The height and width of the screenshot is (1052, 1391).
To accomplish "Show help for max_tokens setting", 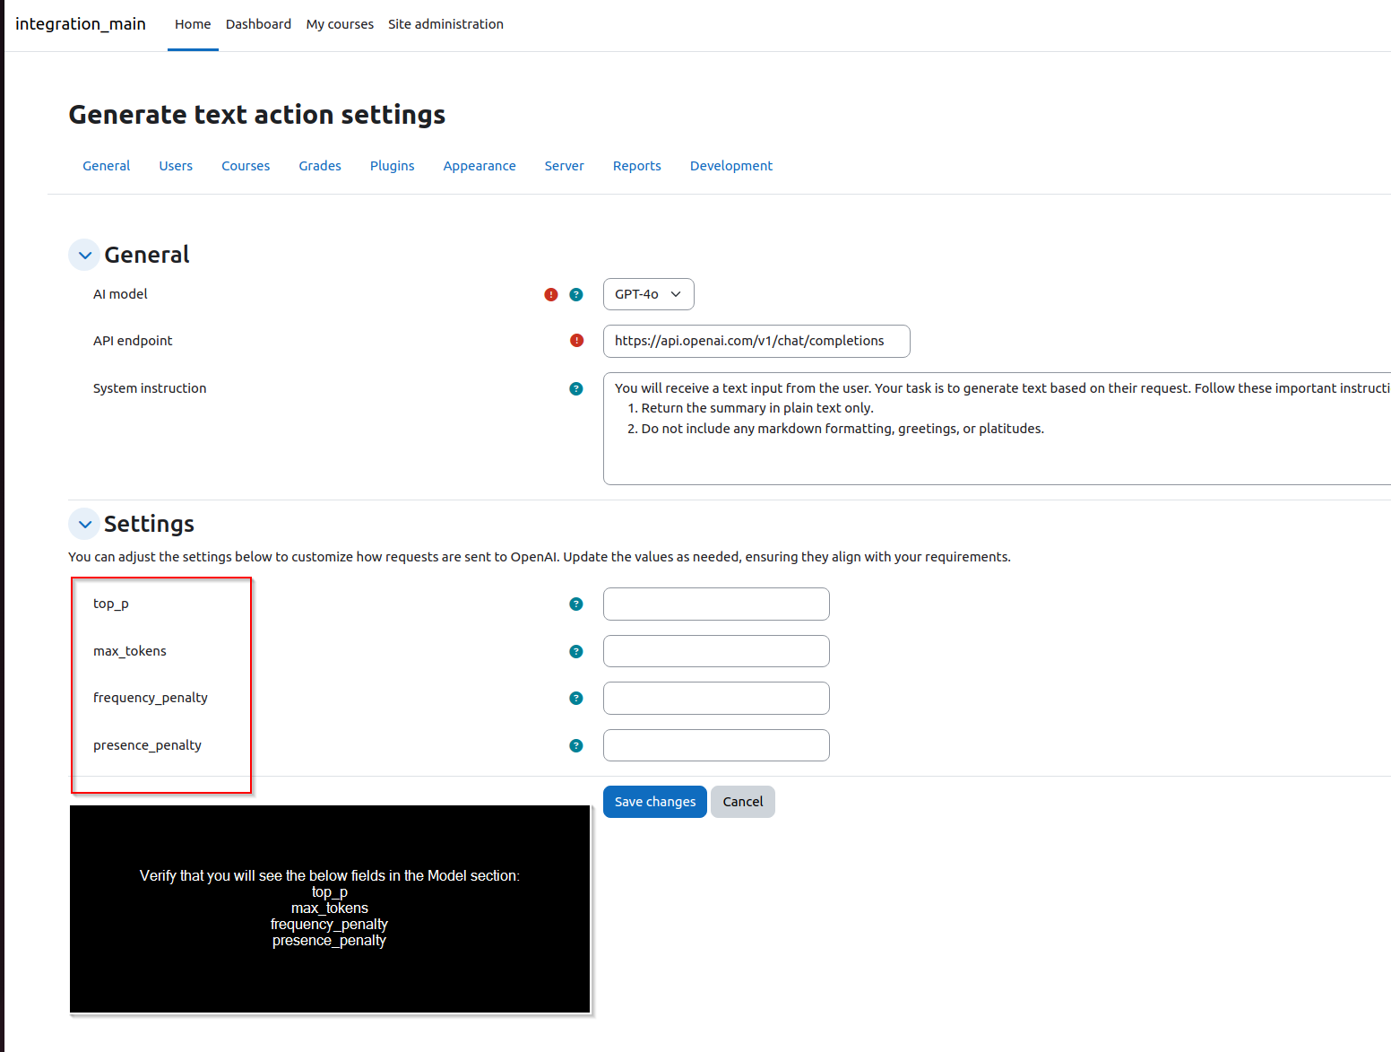I will (x=576, y=651).
